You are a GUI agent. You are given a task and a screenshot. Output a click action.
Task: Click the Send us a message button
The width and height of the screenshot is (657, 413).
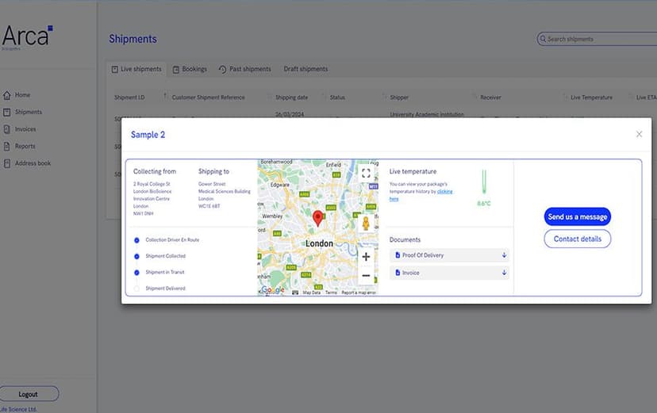577,216
